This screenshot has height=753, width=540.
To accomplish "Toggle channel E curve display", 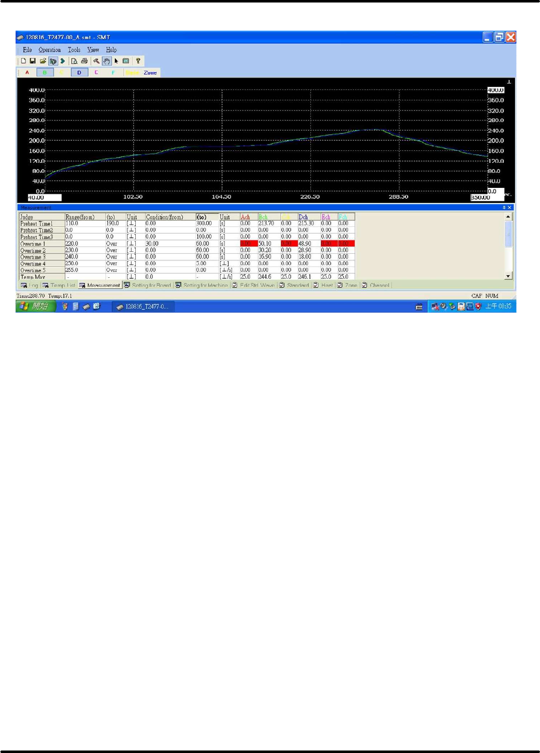I will point(96,72).
